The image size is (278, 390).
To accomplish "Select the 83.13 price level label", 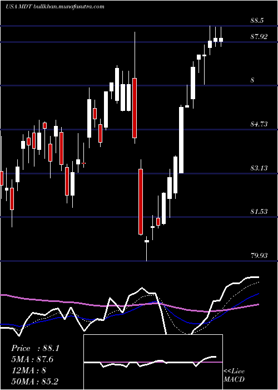I will coord(259,168).
